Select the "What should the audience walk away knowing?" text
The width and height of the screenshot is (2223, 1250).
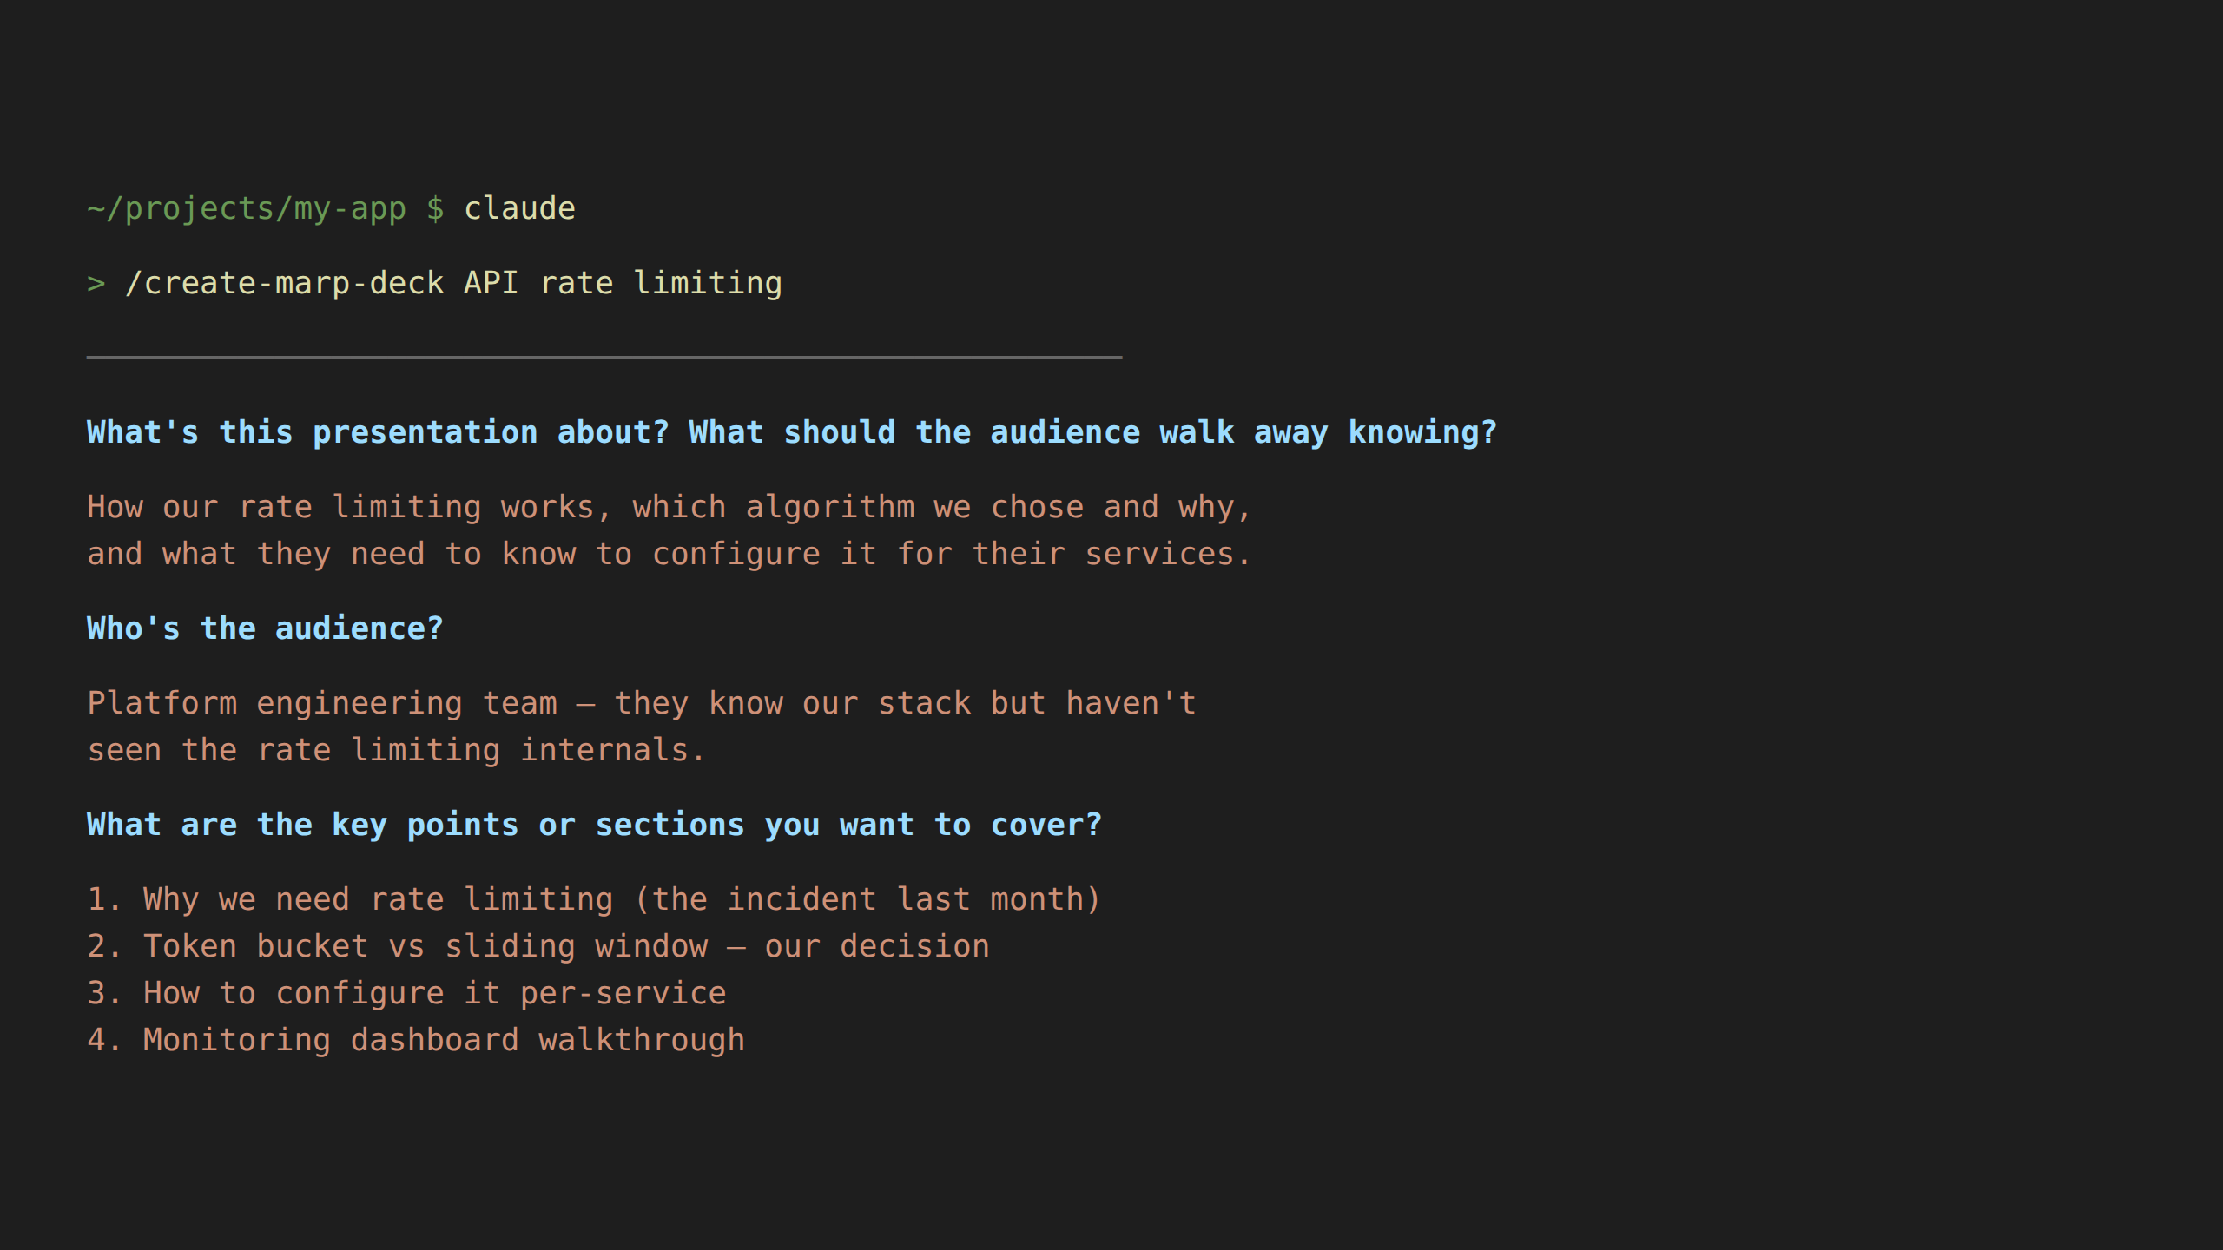pyautogui.click(x=1092, y=432)
